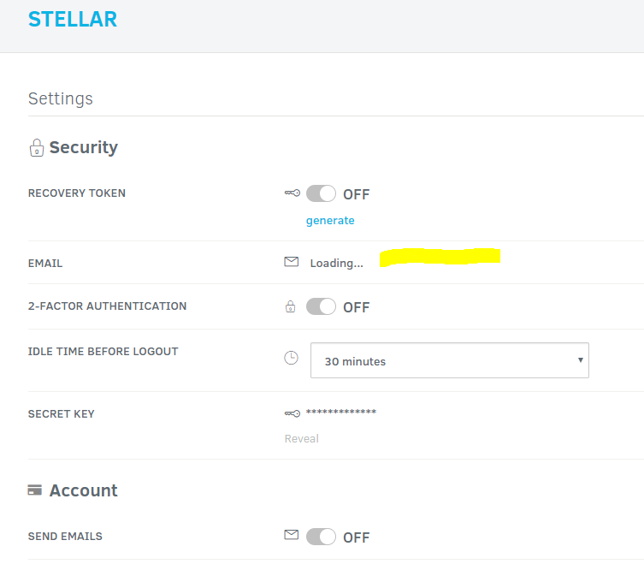
Task: Click the STELLAR logo
Action: (73, 20)
